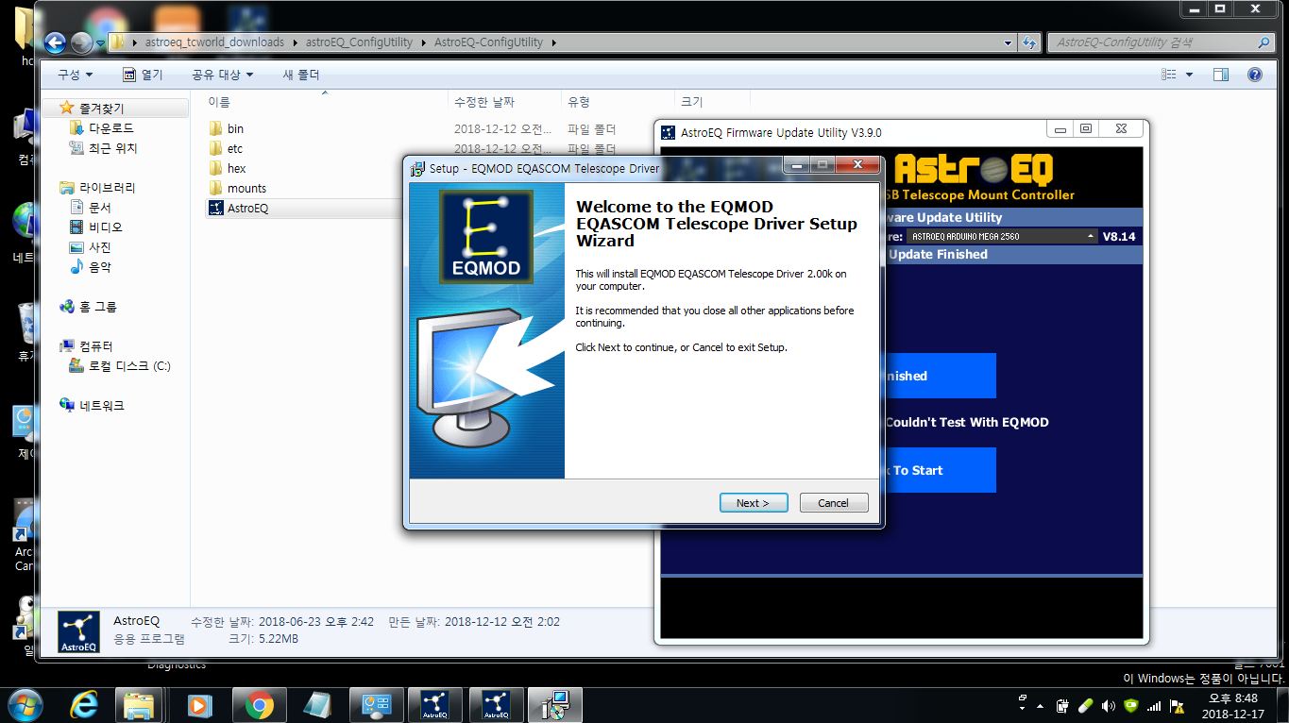
Task: Click the V8.14 version label
Action: pyautogui.click(x=1119, y=236)
